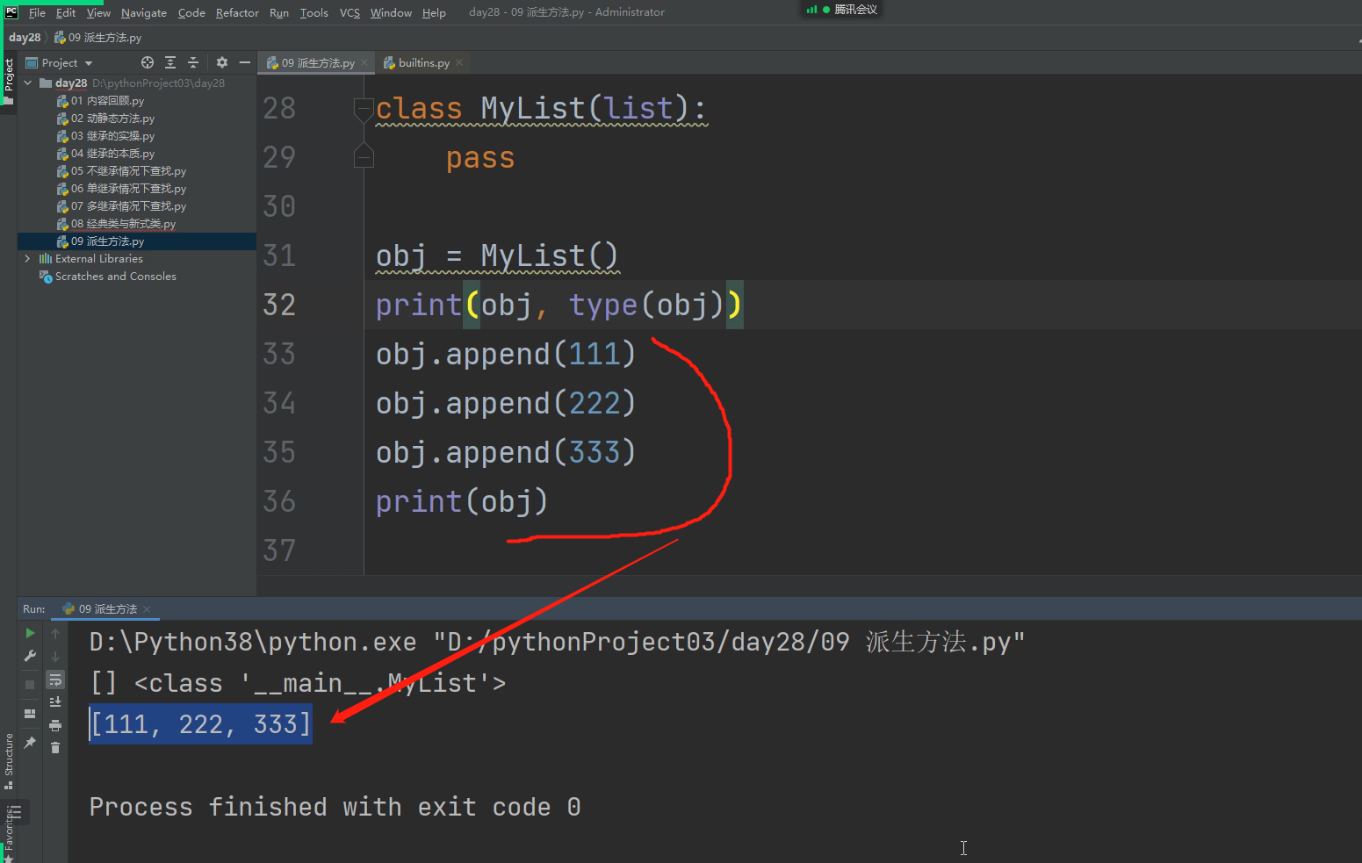1362x863 pixels.
Task: Click the Down the Stack Trace arrow
Action: [x=55, y=656]
